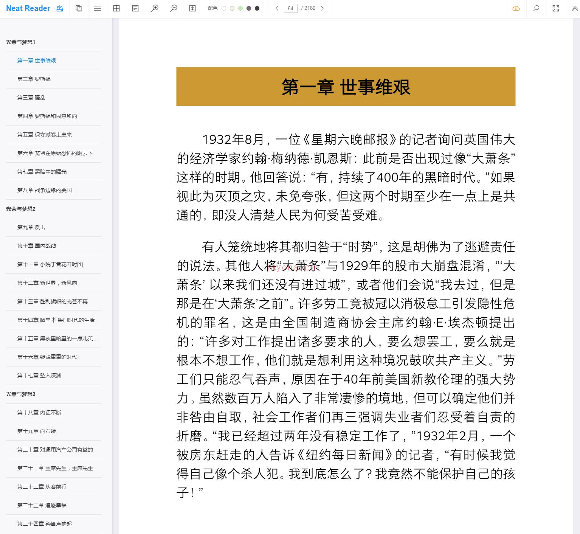Toggle the table of contents list icon
580x534 pixels.
(98, 8)
